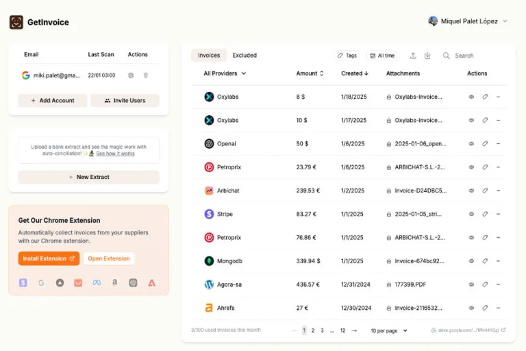The image size is (526, 351).
Task: Open the Tags filter
Action: click(x=347, y=56)
